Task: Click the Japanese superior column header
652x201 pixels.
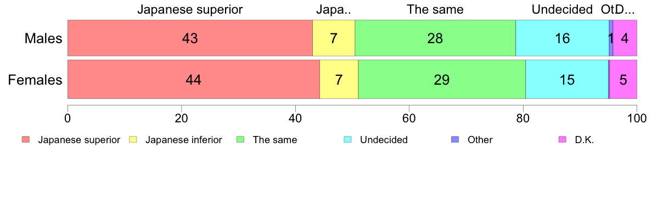Action: pos(190,9)
